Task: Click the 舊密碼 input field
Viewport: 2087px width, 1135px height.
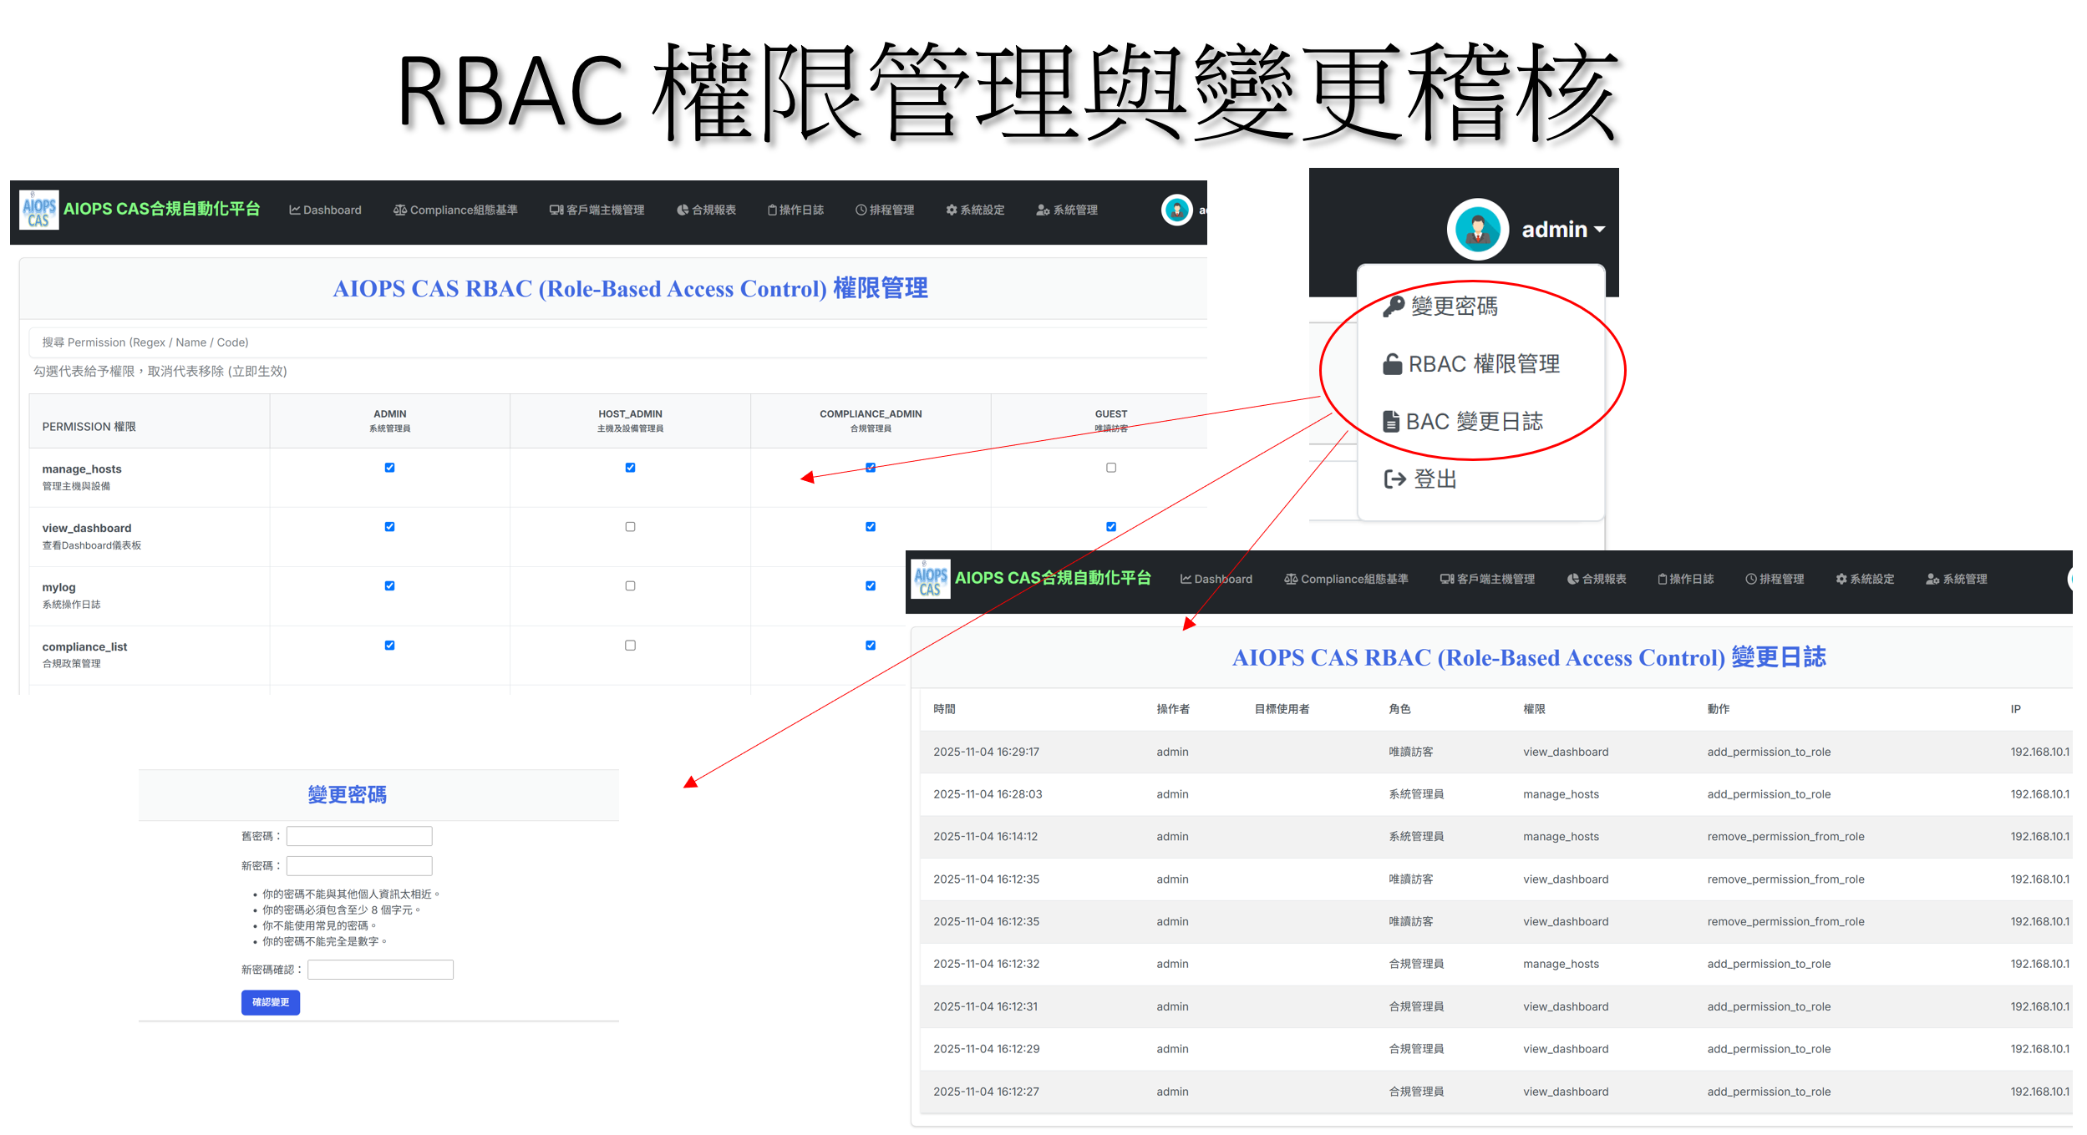Action: point(359,836)
